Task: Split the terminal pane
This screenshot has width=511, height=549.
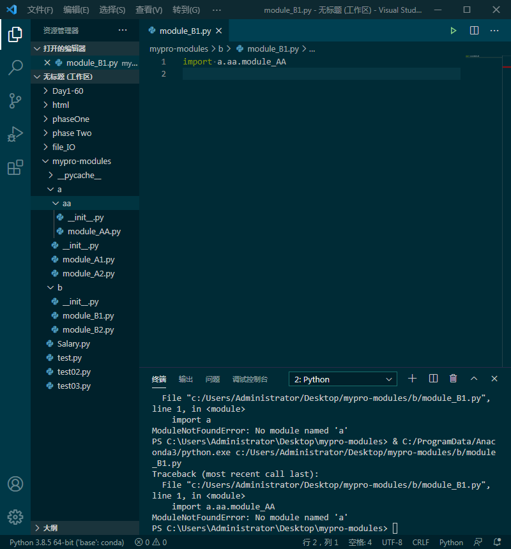Action: pos(433,379)
